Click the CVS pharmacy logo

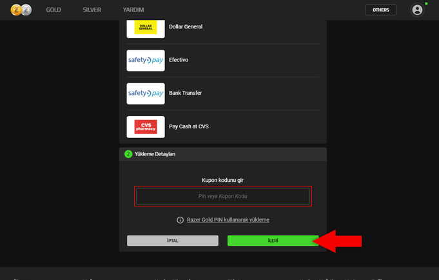146,127
